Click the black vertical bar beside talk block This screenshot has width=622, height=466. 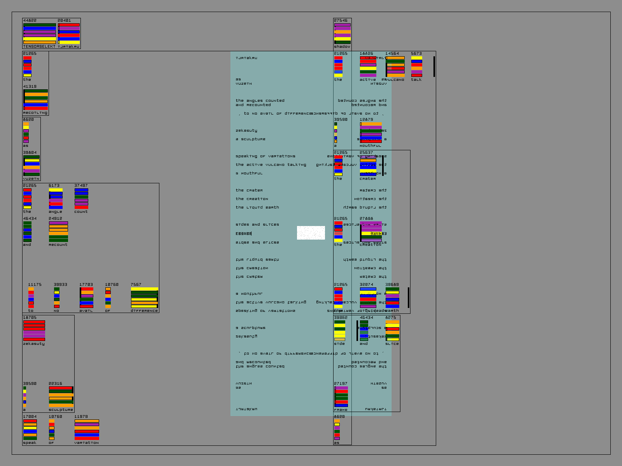[x=434, y=66]
